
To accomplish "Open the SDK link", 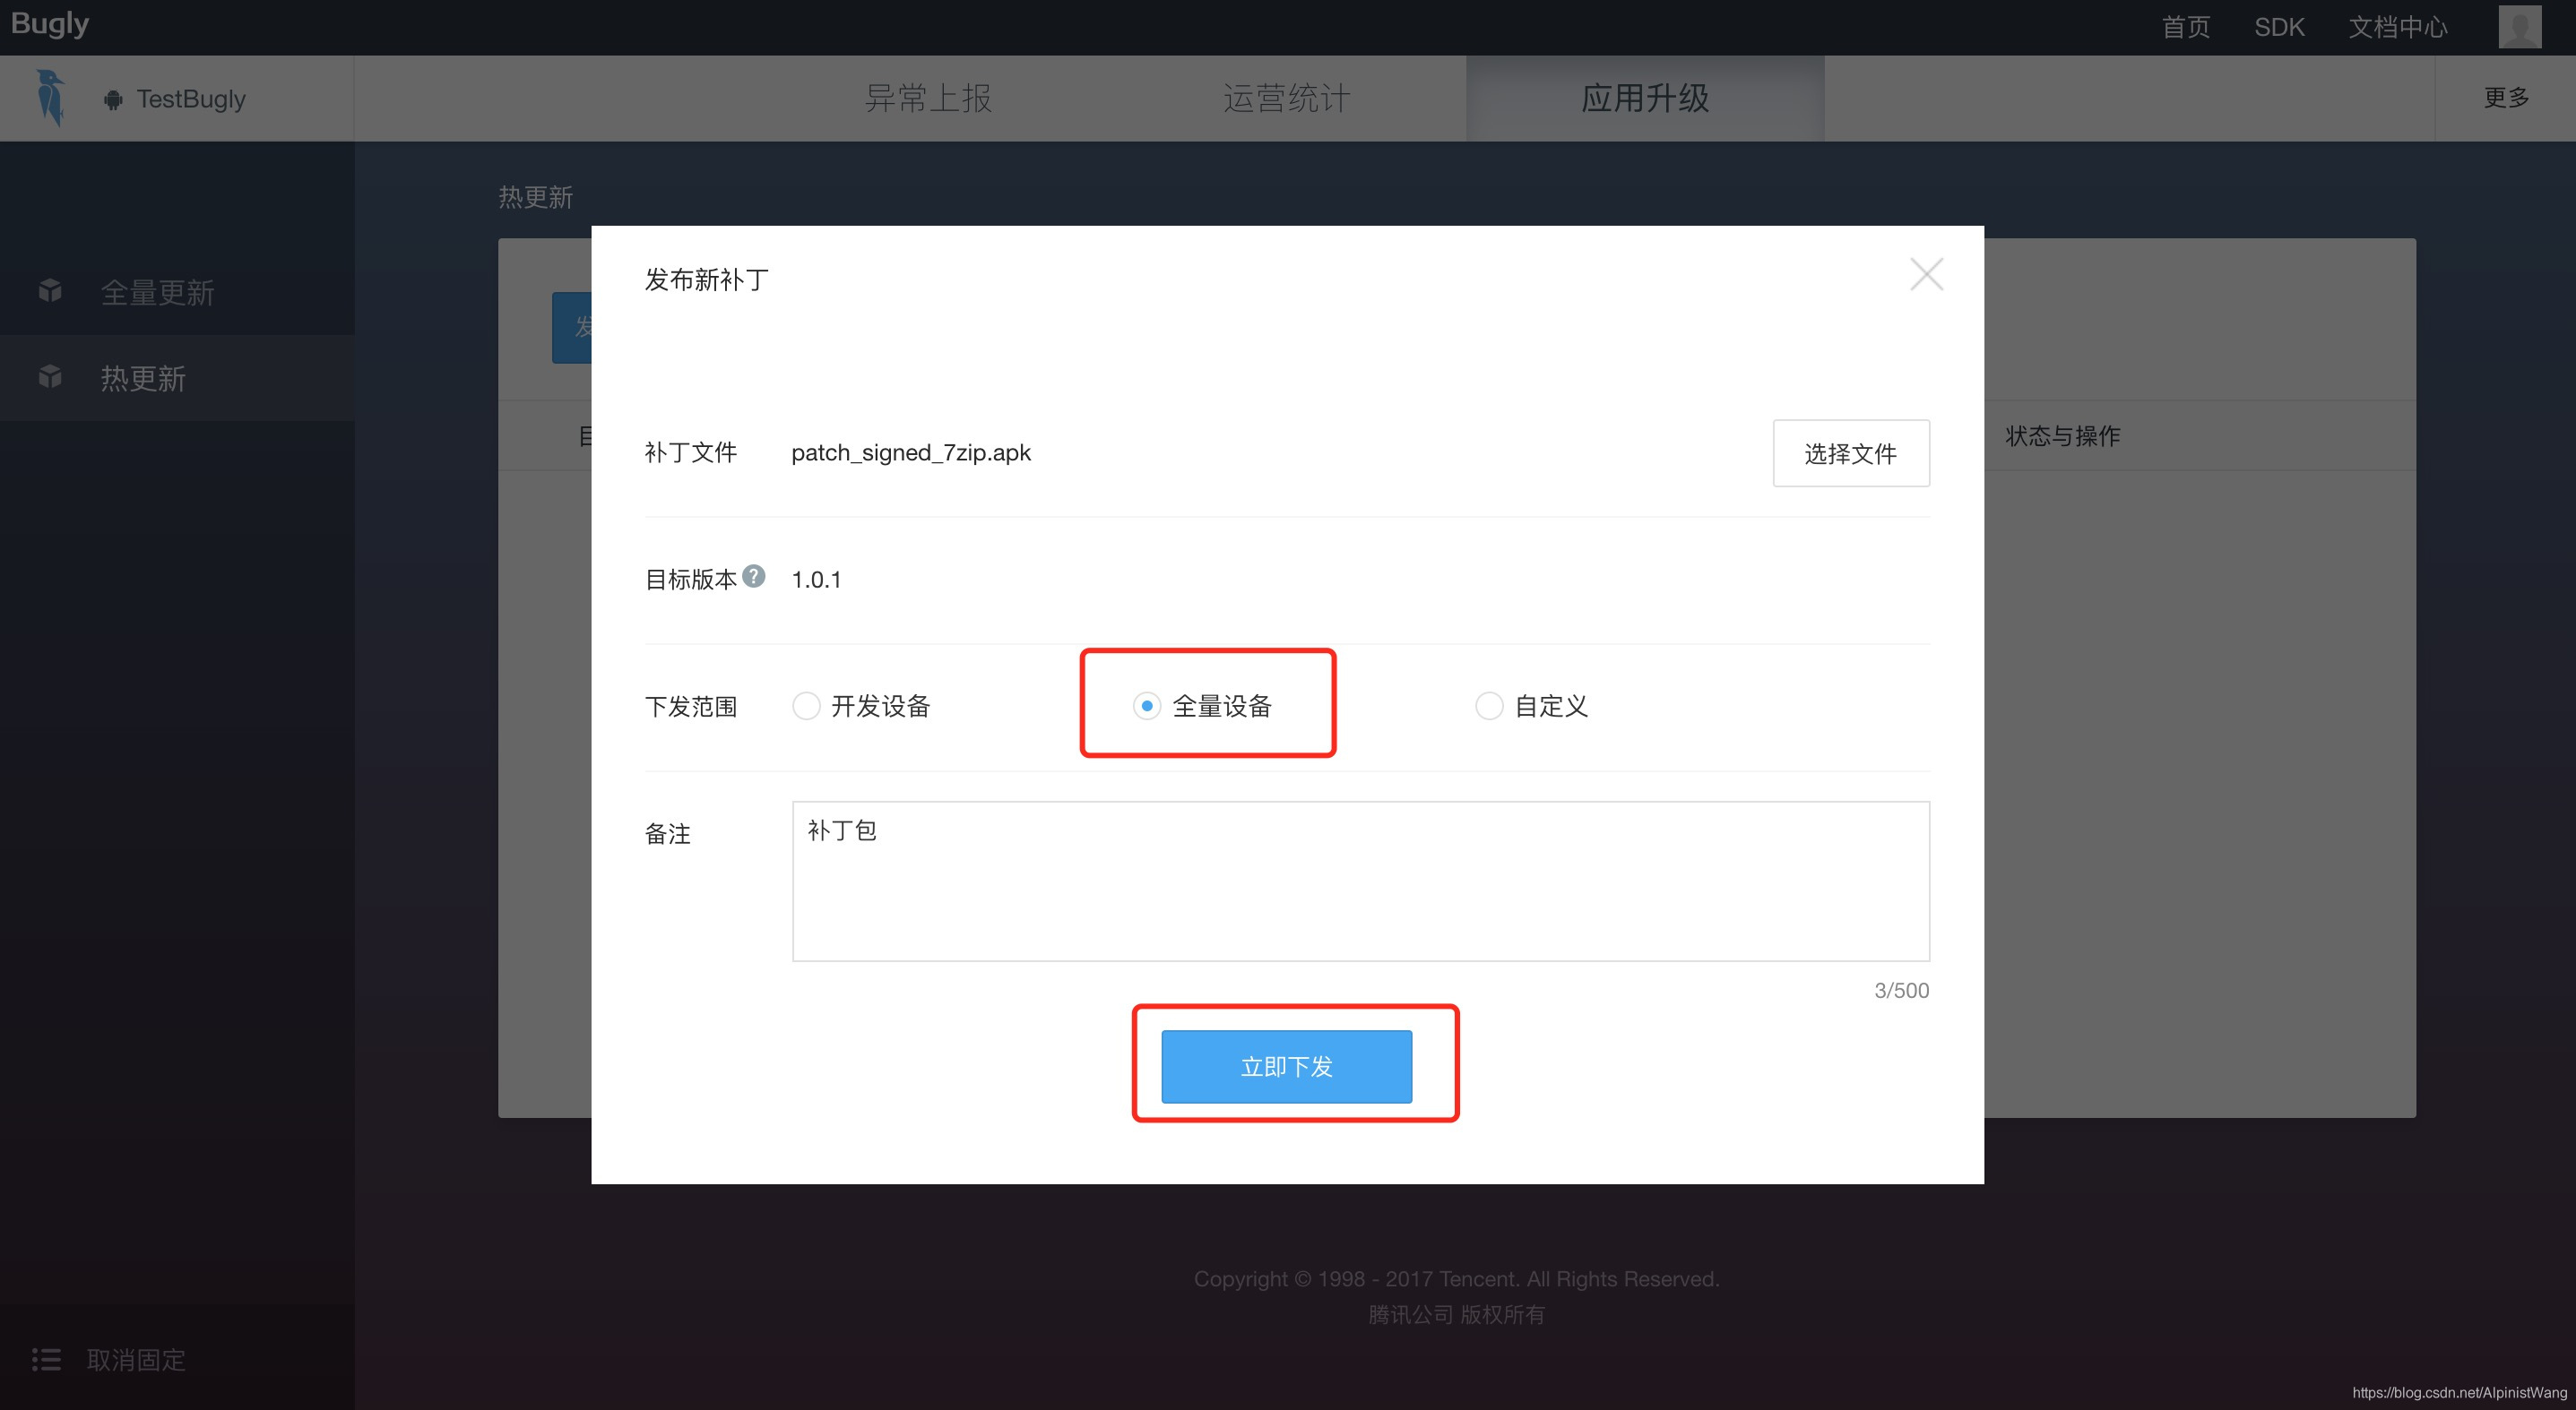I will click(x=2279, y=27).
